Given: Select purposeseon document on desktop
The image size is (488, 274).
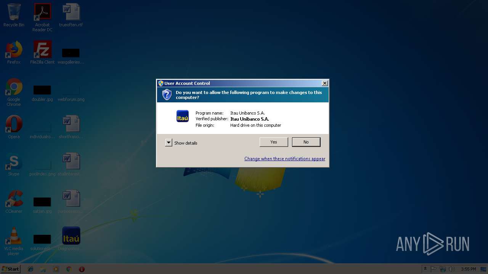Looking at the screenshot, I should click(71, 202).
